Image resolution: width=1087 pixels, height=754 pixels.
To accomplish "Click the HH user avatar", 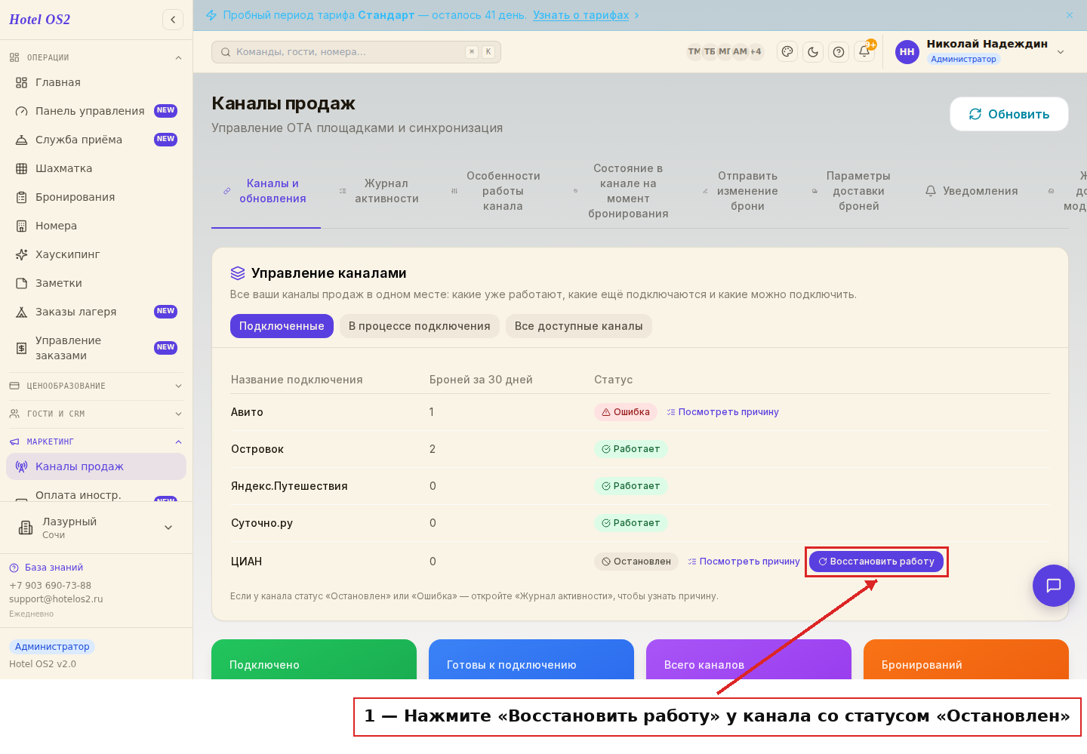I will (907, 52).
